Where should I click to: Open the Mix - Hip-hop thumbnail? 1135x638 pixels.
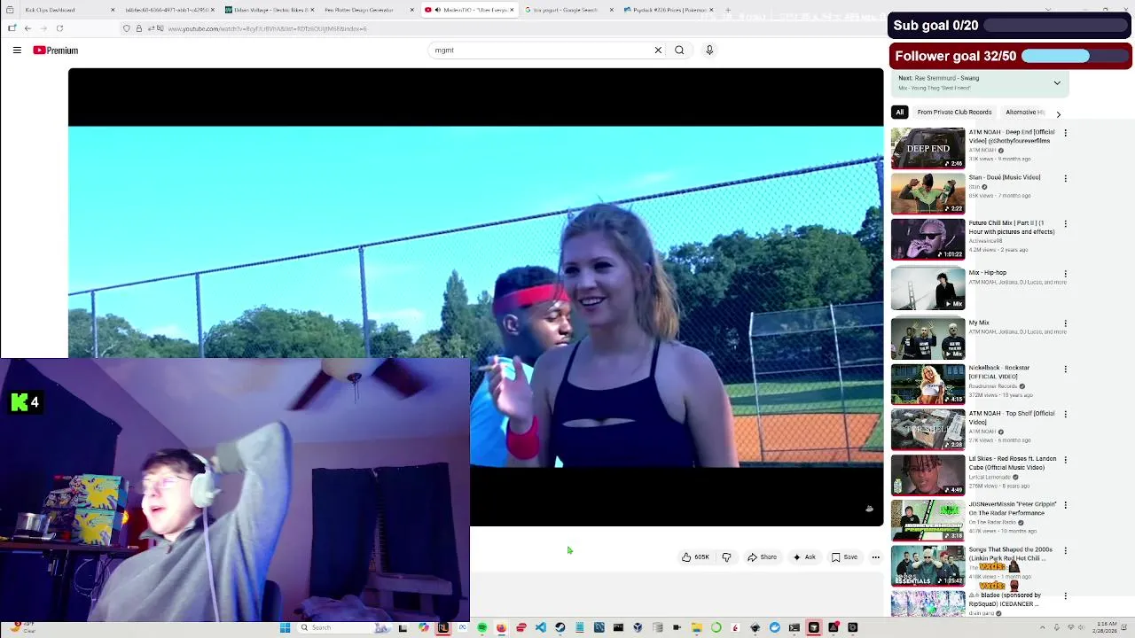[x=928, y=289]
